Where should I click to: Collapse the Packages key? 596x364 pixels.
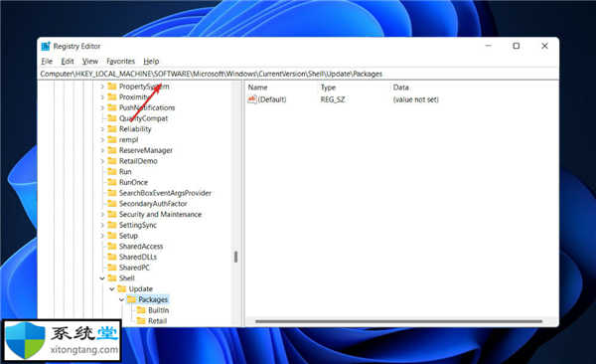(121, 299)
